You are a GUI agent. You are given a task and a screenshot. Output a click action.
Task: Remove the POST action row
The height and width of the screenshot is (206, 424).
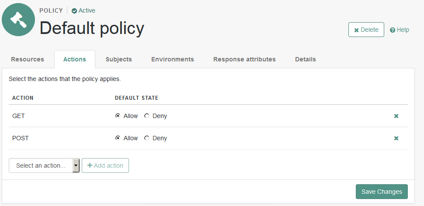tap(396, 138)
